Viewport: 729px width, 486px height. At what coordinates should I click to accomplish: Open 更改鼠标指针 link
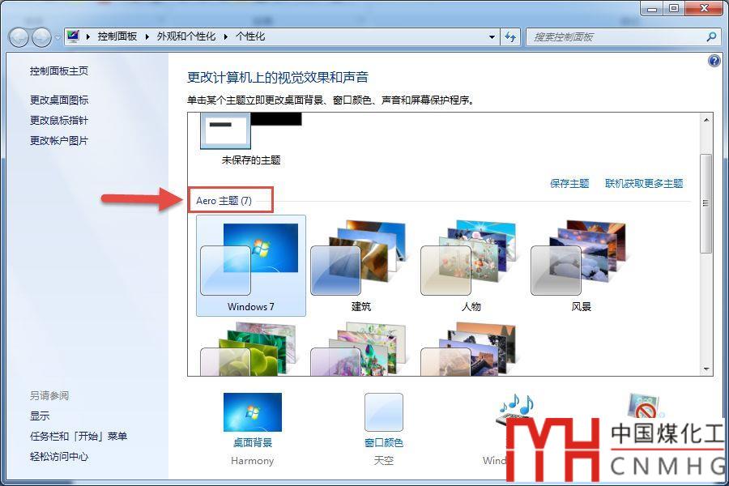pyautogui.click(x=59, y=121)
